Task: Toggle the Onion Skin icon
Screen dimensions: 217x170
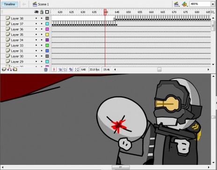Action: (60, 69)
